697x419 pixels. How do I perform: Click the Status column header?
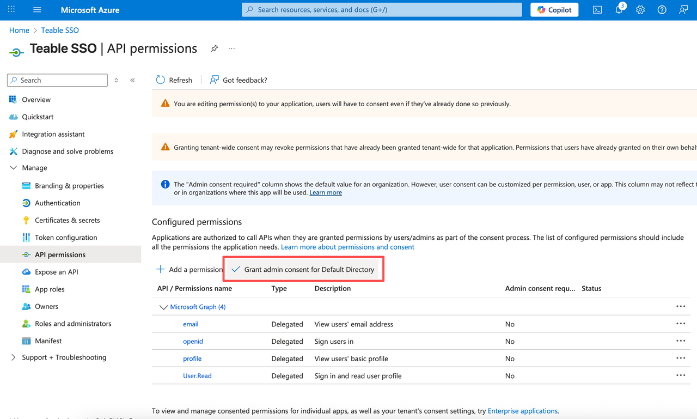[591, 288]
